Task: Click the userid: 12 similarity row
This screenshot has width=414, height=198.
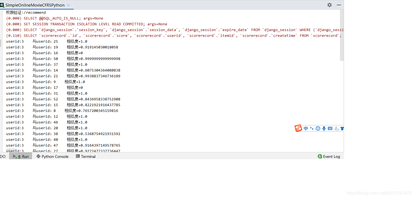Action: [47, 116]
